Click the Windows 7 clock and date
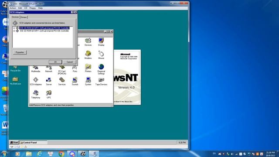The height and width of the screenshot is (157, 279). point(270,154)
